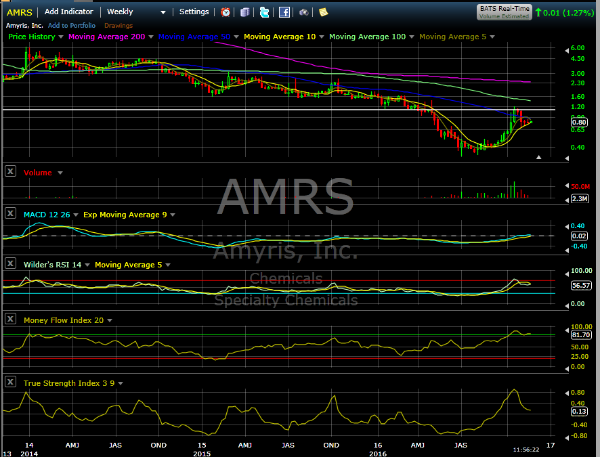Open the Drawings link

point(119,26)
